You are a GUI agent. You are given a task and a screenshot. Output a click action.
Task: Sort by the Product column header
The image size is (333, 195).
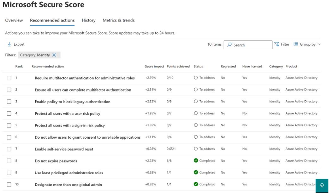point(291,66)
